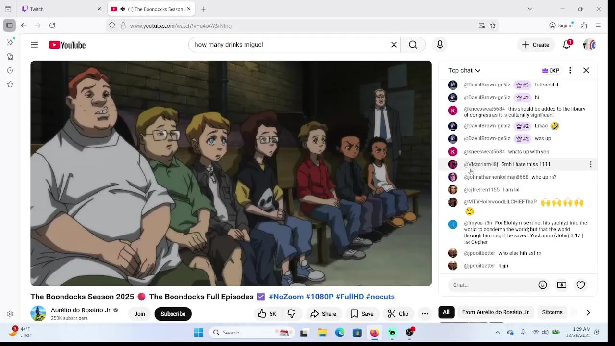The width and height of the screenshot is (615, 346).
Task: Dislike the Boondocks video
Action: (292, 314)
